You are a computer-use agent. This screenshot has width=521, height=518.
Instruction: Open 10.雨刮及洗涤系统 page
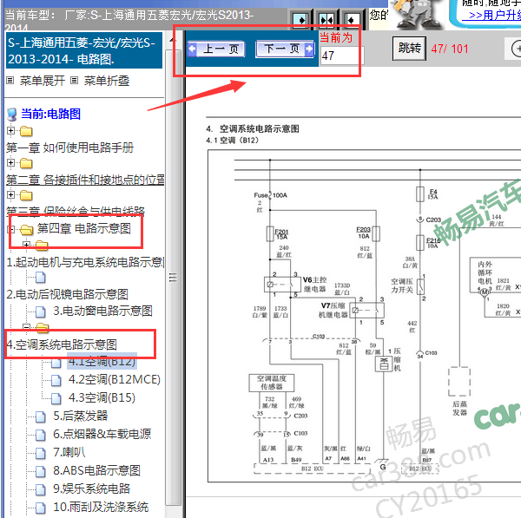coord(101,507)
